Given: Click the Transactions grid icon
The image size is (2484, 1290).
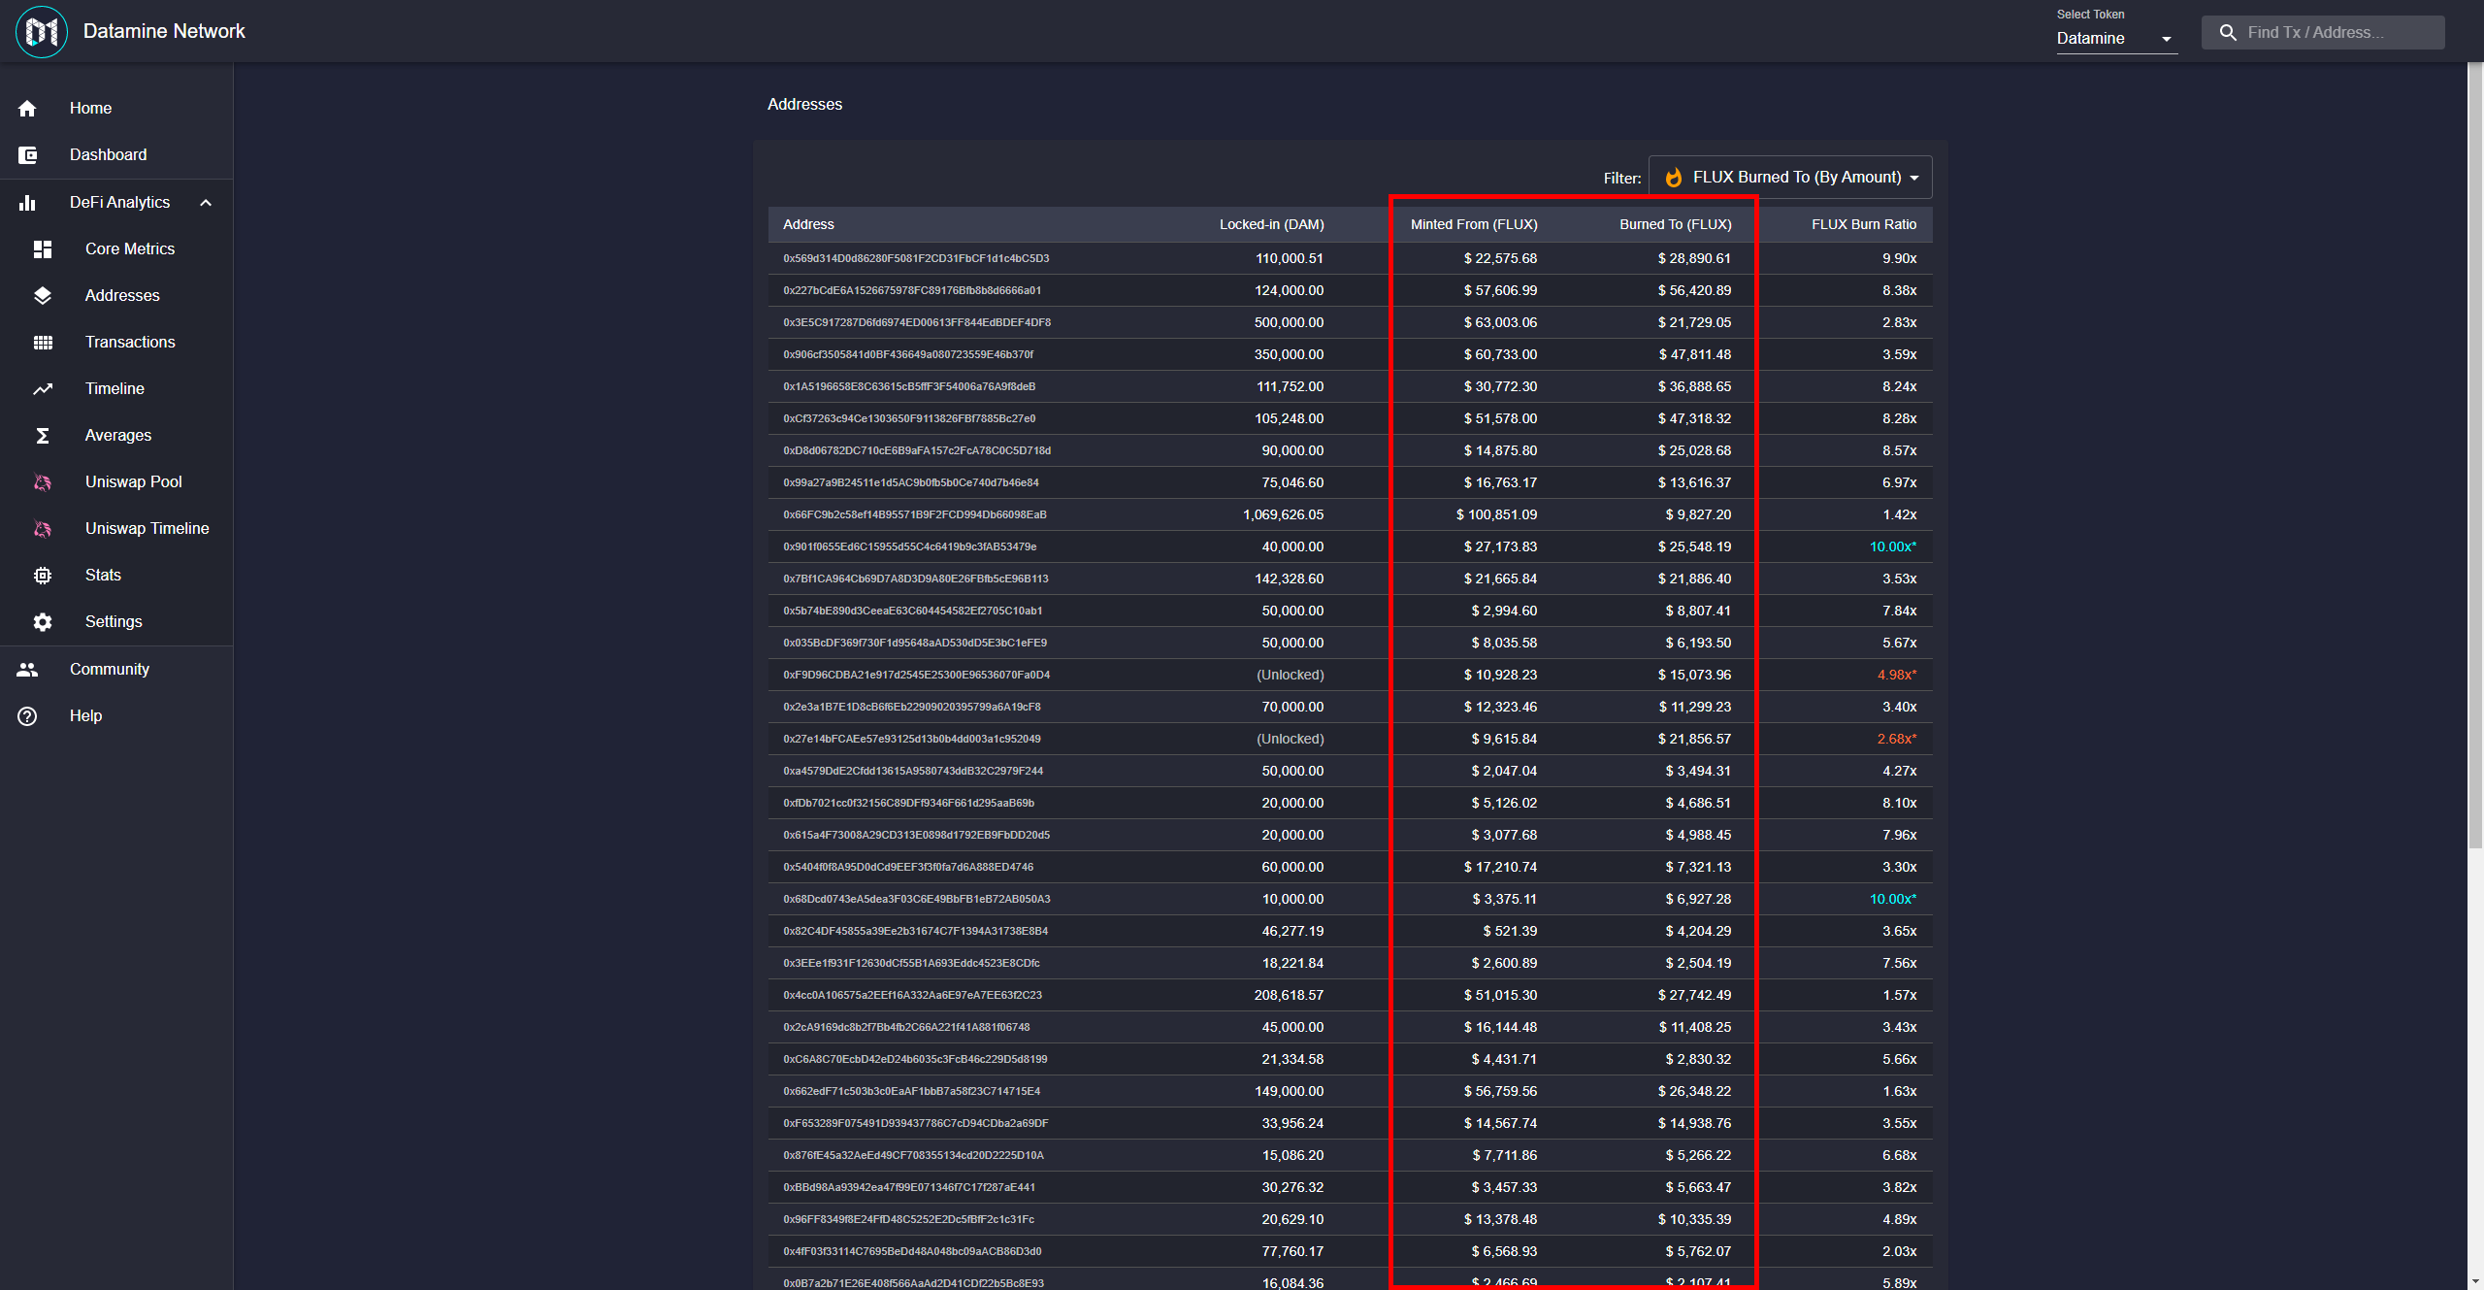Looking at the screenshot, I should 43,342.
